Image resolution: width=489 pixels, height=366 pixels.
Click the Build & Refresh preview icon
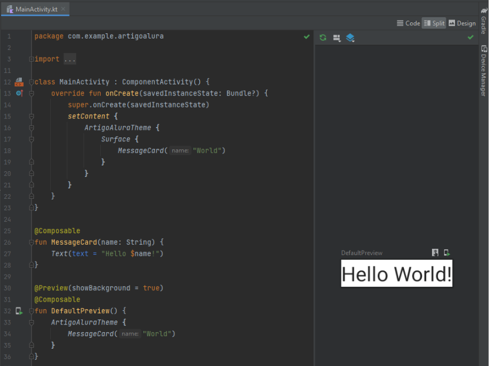(x=323, y=38)
